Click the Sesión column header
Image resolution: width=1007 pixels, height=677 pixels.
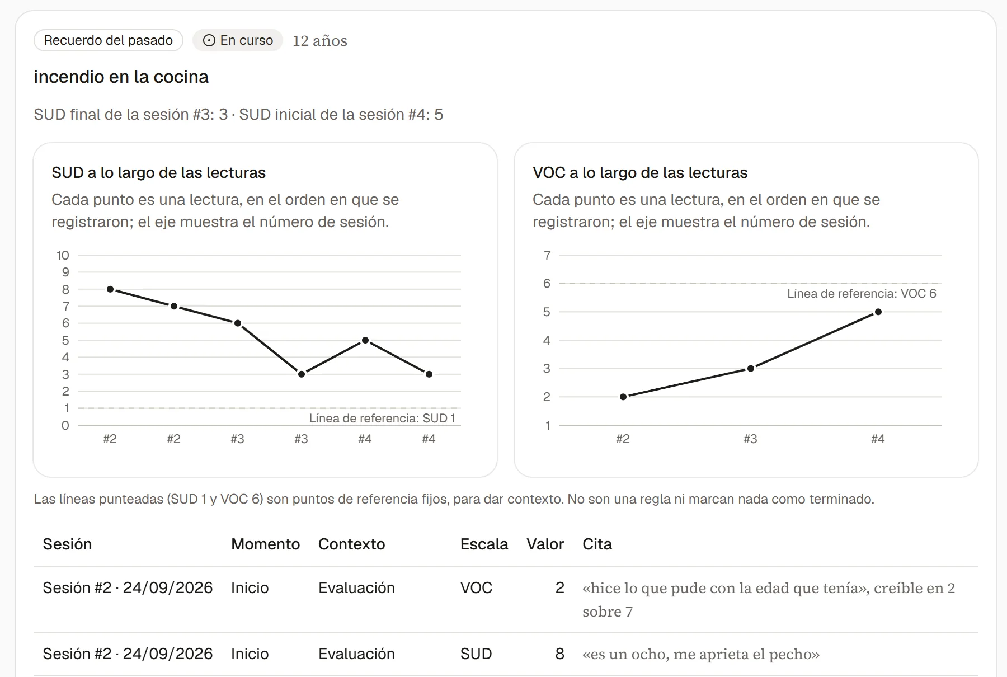tap(67, 544)
